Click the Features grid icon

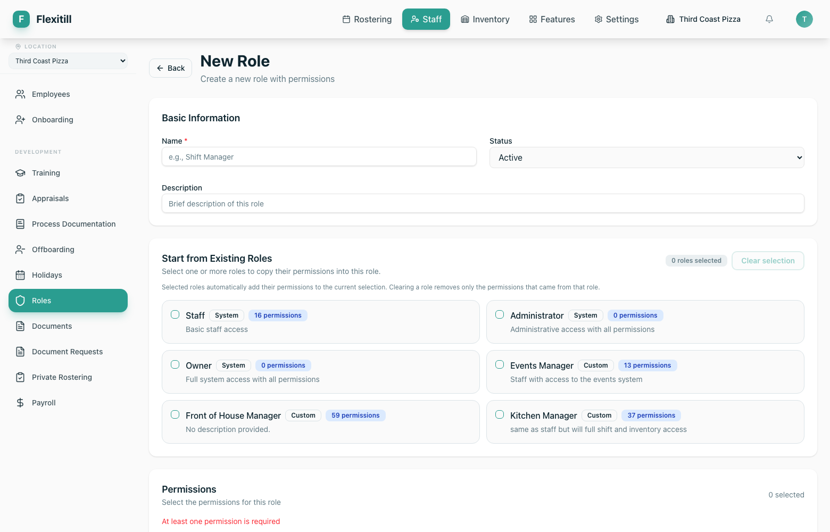pos(533,19)
